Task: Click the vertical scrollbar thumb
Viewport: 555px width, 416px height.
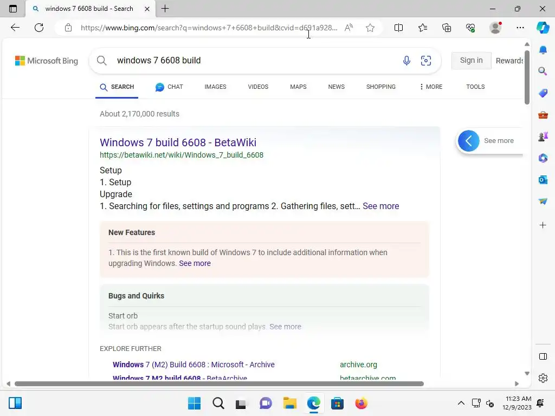Action: 527,77
